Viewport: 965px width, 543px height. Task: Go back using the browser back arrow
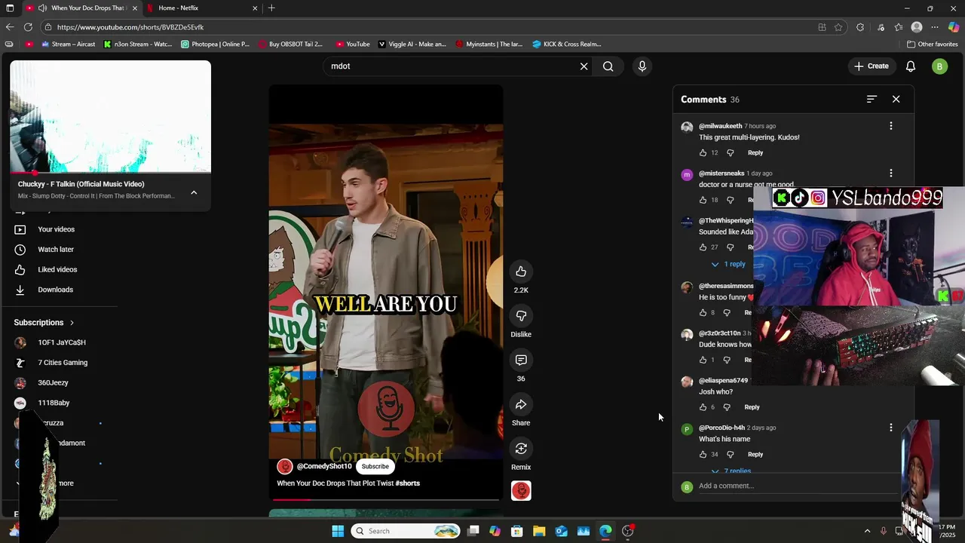coord(10,27)
